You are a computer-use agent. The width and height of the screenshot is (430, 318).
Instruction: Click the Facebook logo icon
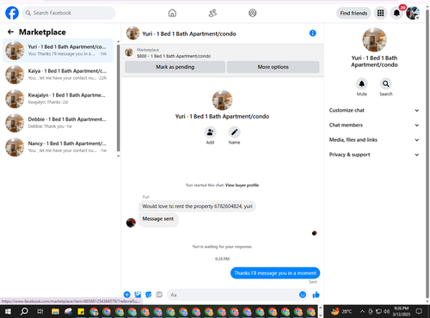pos(12,13)
